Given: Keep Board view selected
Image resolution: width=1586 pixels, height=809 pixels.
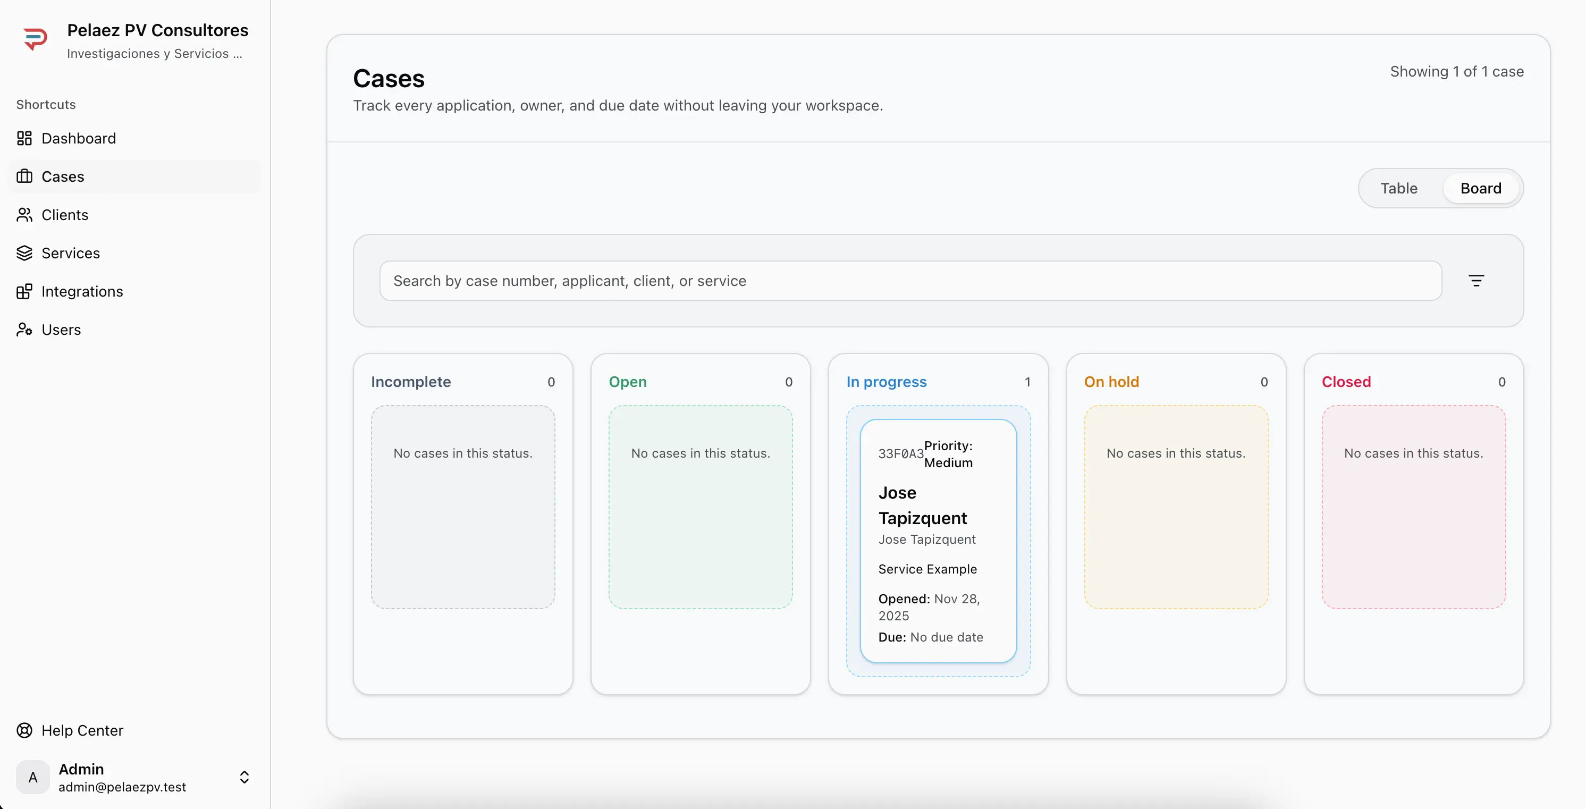Looking at the screenshot, I should point(1481,188).
